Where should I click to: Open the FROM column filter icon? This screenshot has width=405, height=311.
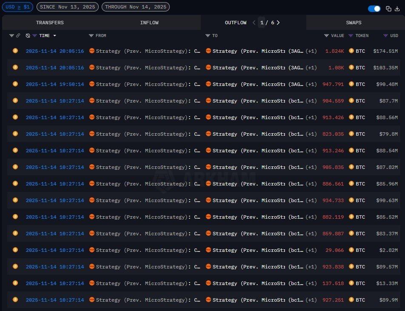coord(91,36)
